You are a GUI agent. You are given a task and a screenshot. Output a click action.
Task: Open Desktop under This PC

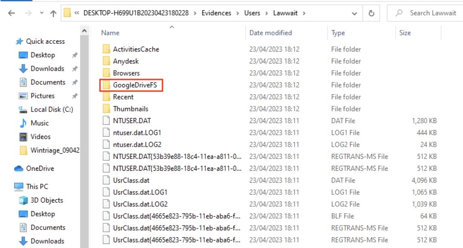pyautogui.click(x=43, y=214)
